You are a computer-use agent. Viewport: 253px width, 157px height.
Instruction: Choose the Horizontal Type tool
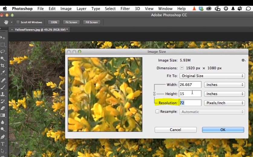(x=3, y=144)
